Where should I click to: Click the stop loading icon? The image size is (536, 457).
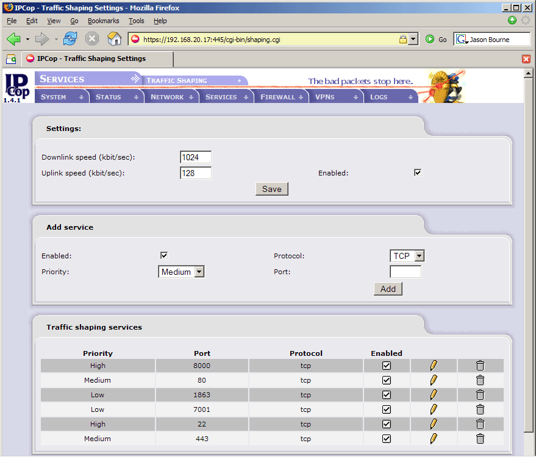coord(92,39)
